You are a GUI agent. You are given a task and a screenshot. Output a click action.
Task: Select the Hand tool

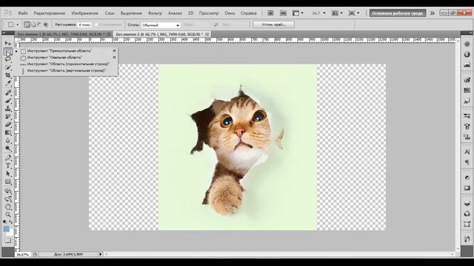(8, 207)
